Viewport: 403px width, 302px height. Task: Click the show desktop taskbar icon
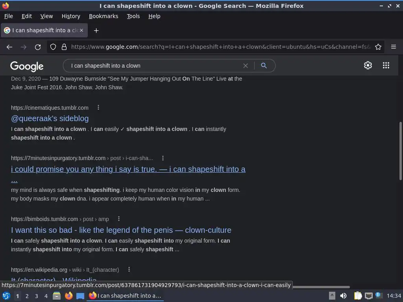pyautogui.click(x=80, y=296)
